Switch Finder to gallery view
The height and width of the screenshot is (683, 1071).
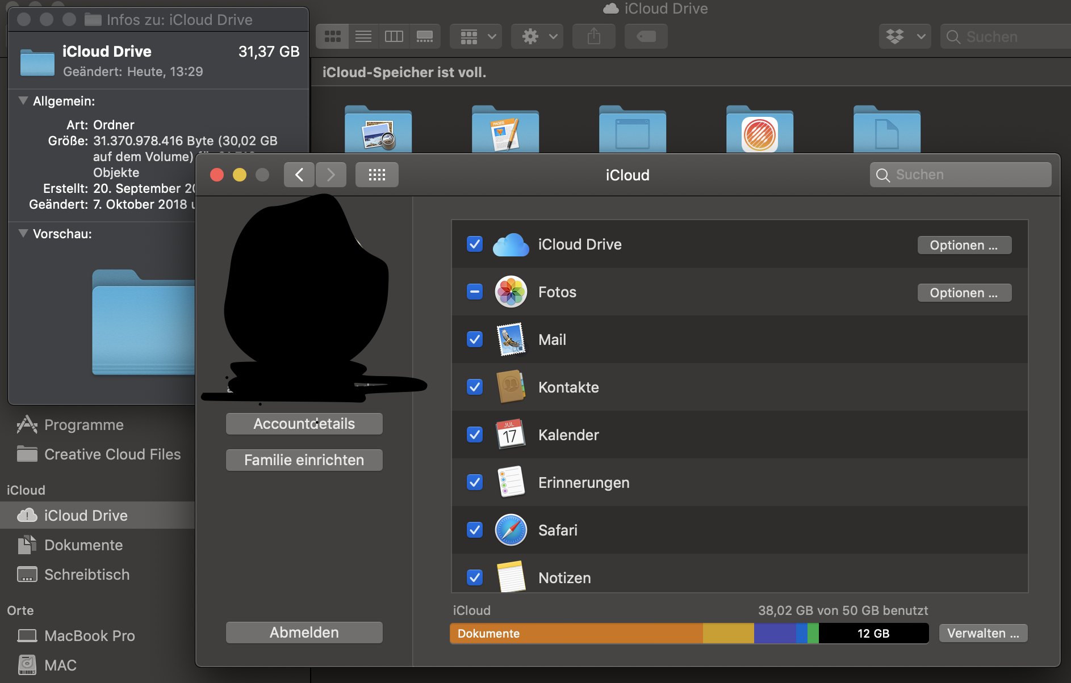pyautogui.click(x=424, y=37)
